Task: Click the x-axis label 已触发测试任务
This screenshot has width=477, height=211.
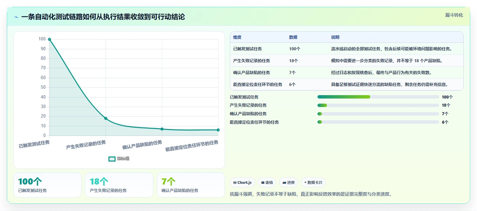Action: [34, 144]
